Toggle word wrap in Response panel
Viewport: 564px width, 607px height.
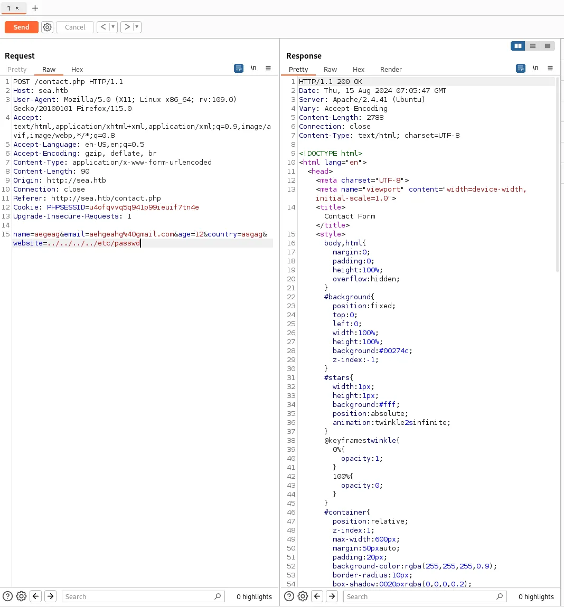pyautogui.click(x=521, y=69)
